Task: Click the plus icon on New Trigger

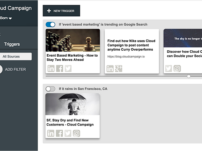Action: pos(49,11)
